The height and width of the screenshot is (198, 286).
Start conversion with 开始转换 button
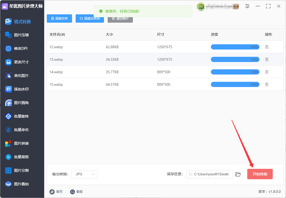tap(260, 174)
